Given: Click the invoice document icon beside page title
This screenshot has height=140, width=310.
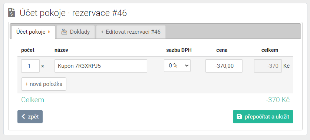Looking at the screenshot, I should point(11,13).
